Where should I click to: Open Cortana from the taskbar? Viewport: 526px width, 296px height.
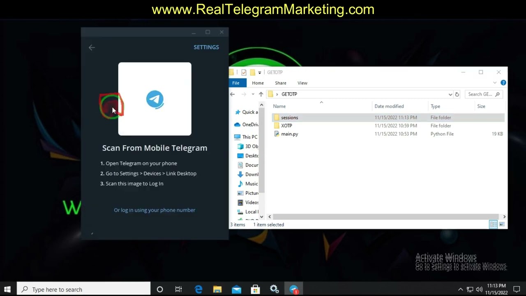[160, 289]
